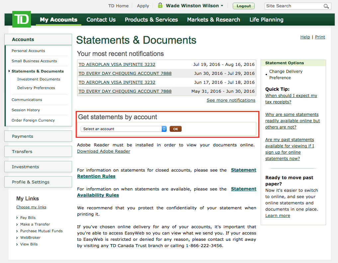Open Investment Documents sub-item
This screenshot has width=338, height=263.
(x=39, y=79)
